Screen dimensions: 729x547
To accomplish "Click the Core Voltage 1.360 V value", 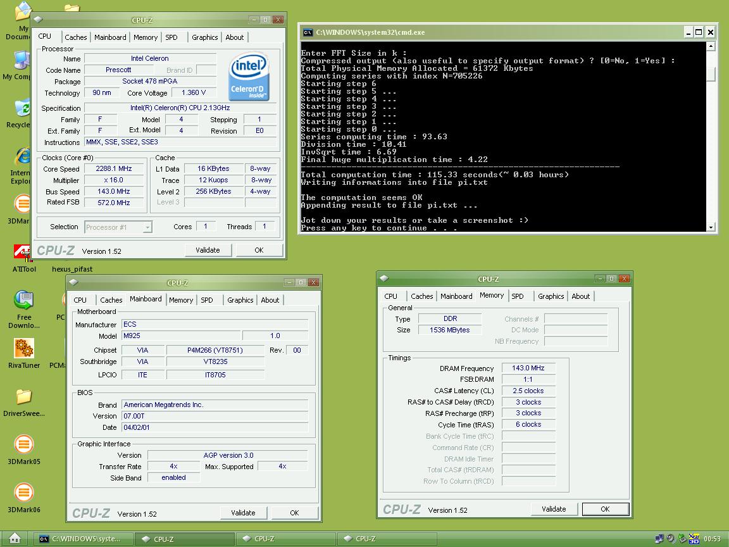I will 194,92.
